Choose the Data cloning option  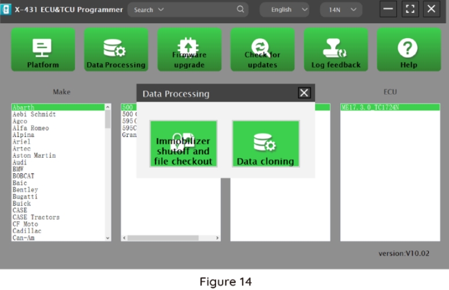[266, 144]
